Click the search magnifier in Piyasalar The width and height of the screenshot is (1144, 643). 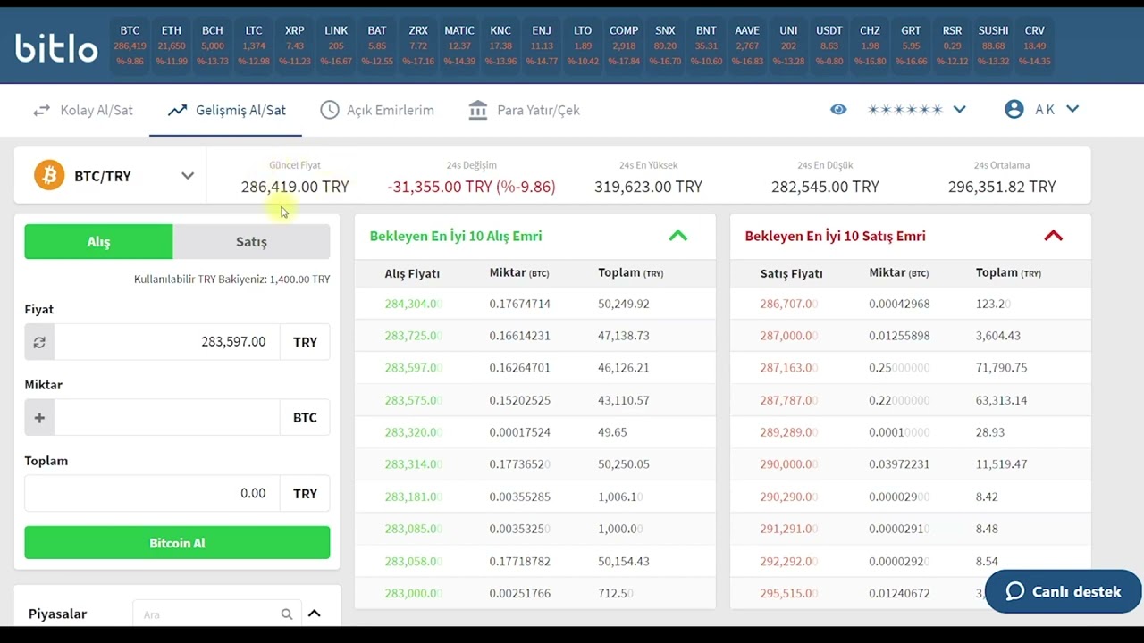287,614
